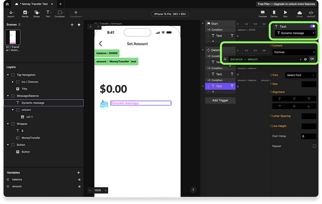Collapse the Start trigger
The width and height of the screenshot is (322, 204).
coord(203,24)
